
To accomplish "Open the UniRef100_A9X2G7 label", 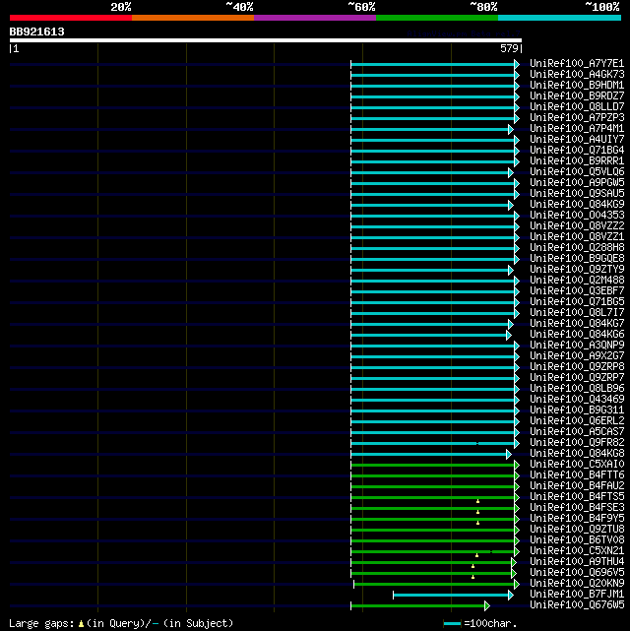I will click(577, 356).
